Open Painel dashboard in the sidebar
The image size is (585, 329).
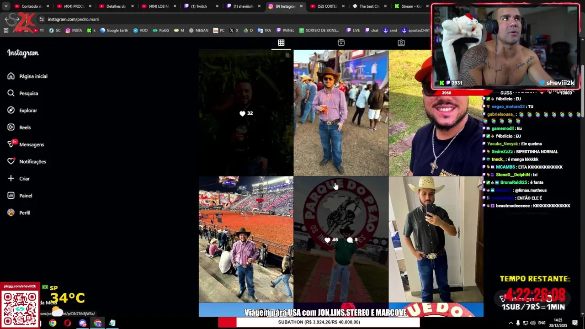(20, 196)
